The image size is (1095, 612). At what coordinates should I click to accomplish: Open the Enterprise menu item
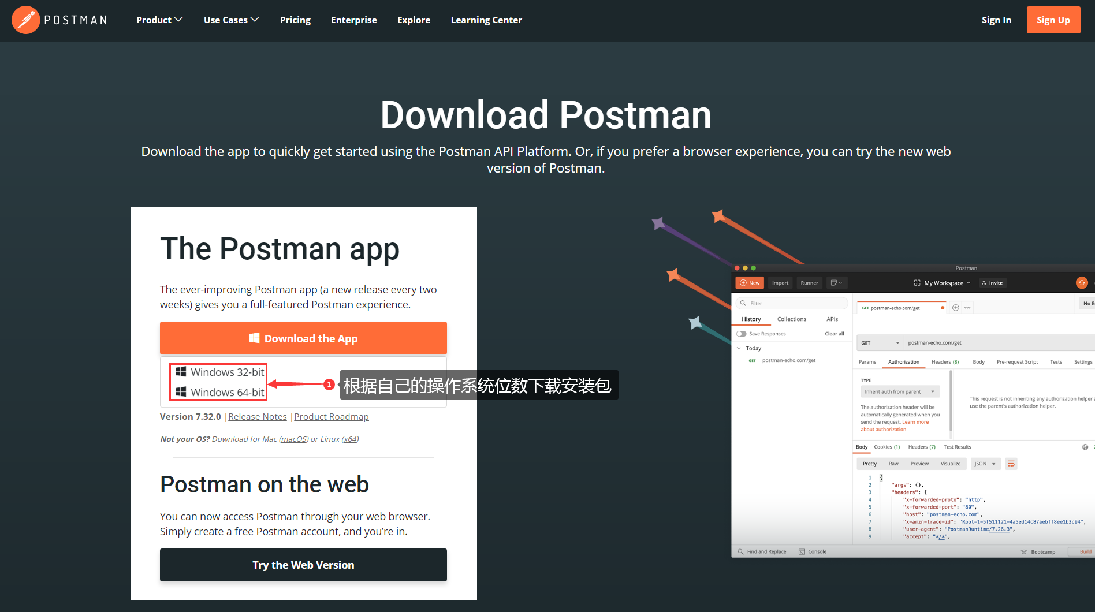[353, 20]
